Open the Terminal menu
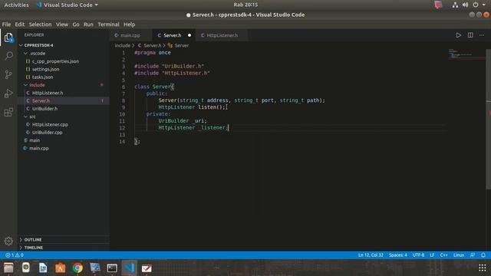Image resolution: width=491 pixels, height=276 pixels. pos(108,25)
